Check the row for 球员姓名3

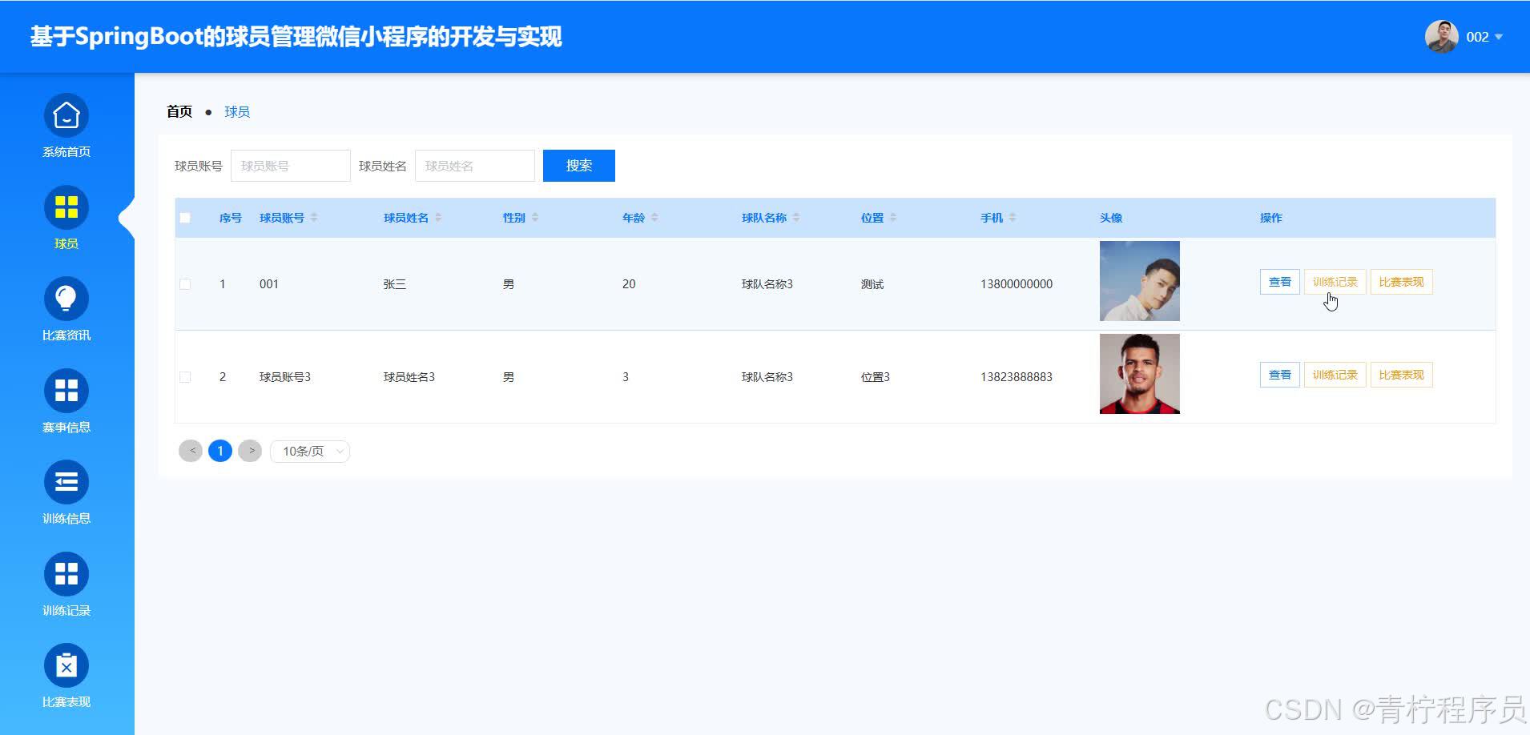click(x=185, y=377)
